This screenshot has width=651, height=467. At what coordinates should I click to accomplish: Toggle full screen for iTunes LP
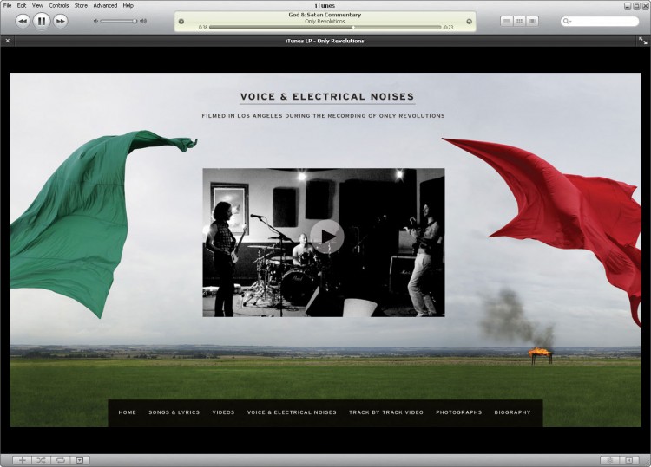pos(642,41)
